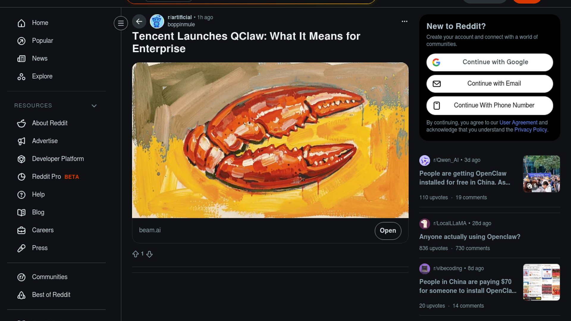
Task: Open the lobster claw post image
Action: pos(270,140)
